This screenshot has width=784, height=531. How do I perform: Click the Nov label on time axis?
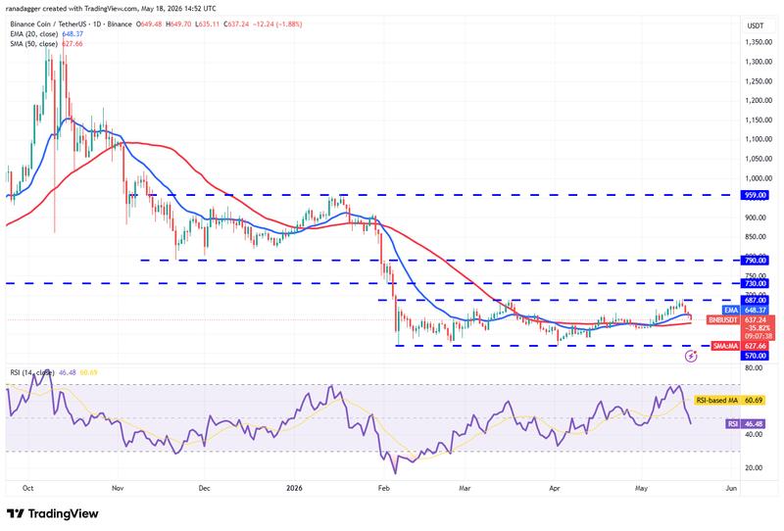pyautogui.click(x=118, y=488)
